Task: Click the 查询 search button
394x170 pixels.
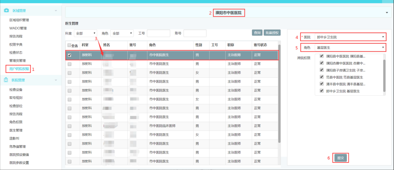Action: click(x=257, y=33)
